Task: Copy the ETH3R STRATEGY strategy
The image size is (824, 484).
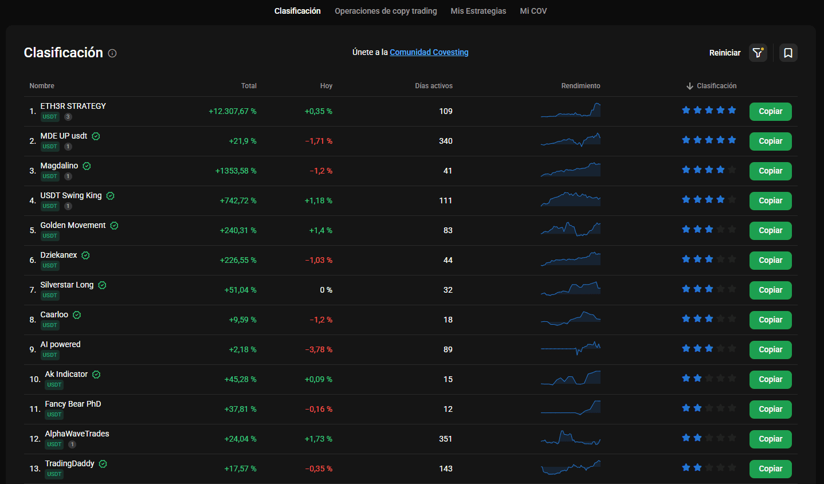Action: pos(771,112)
